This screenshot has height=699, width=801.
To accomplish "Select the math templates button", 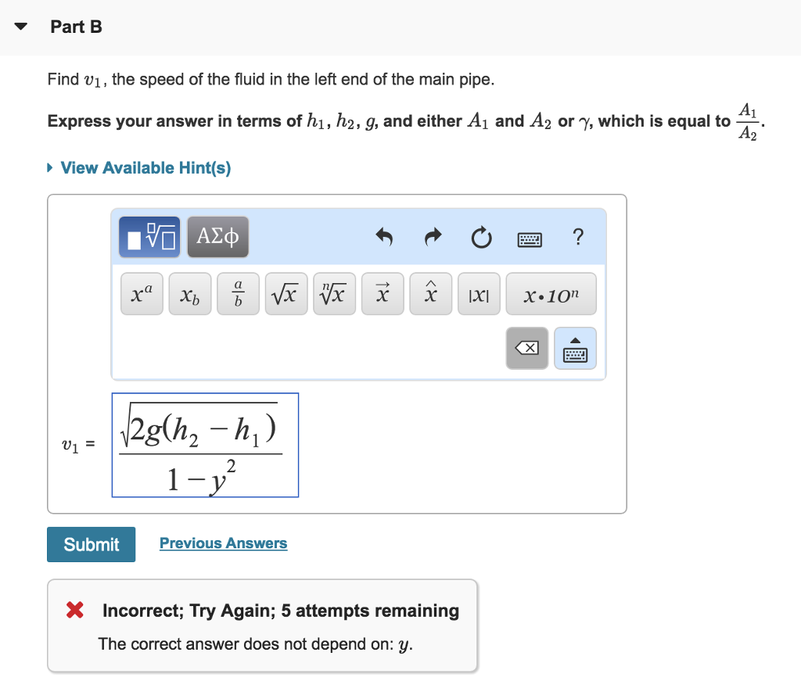I will coord(149,236).
